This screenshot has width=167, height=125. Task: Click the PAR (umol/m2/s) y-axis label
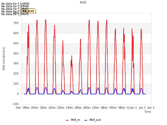click(4, 59)
